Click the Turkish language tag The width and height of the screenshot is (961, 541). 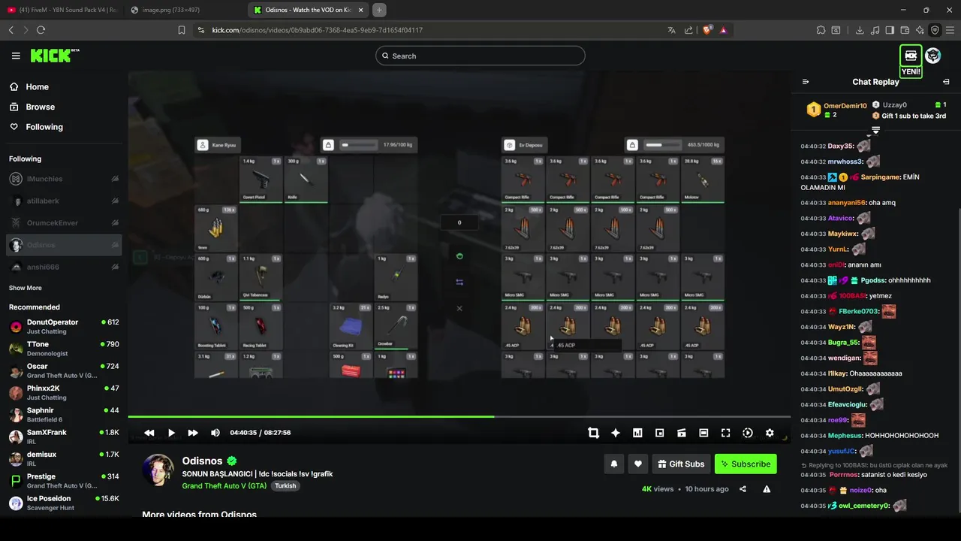tap(285, 486)
